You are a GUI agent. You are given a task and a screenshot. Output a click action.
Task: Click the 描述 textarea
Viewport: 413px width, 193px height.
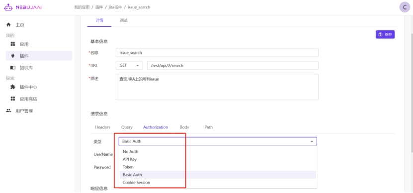[x=217, y=87]
